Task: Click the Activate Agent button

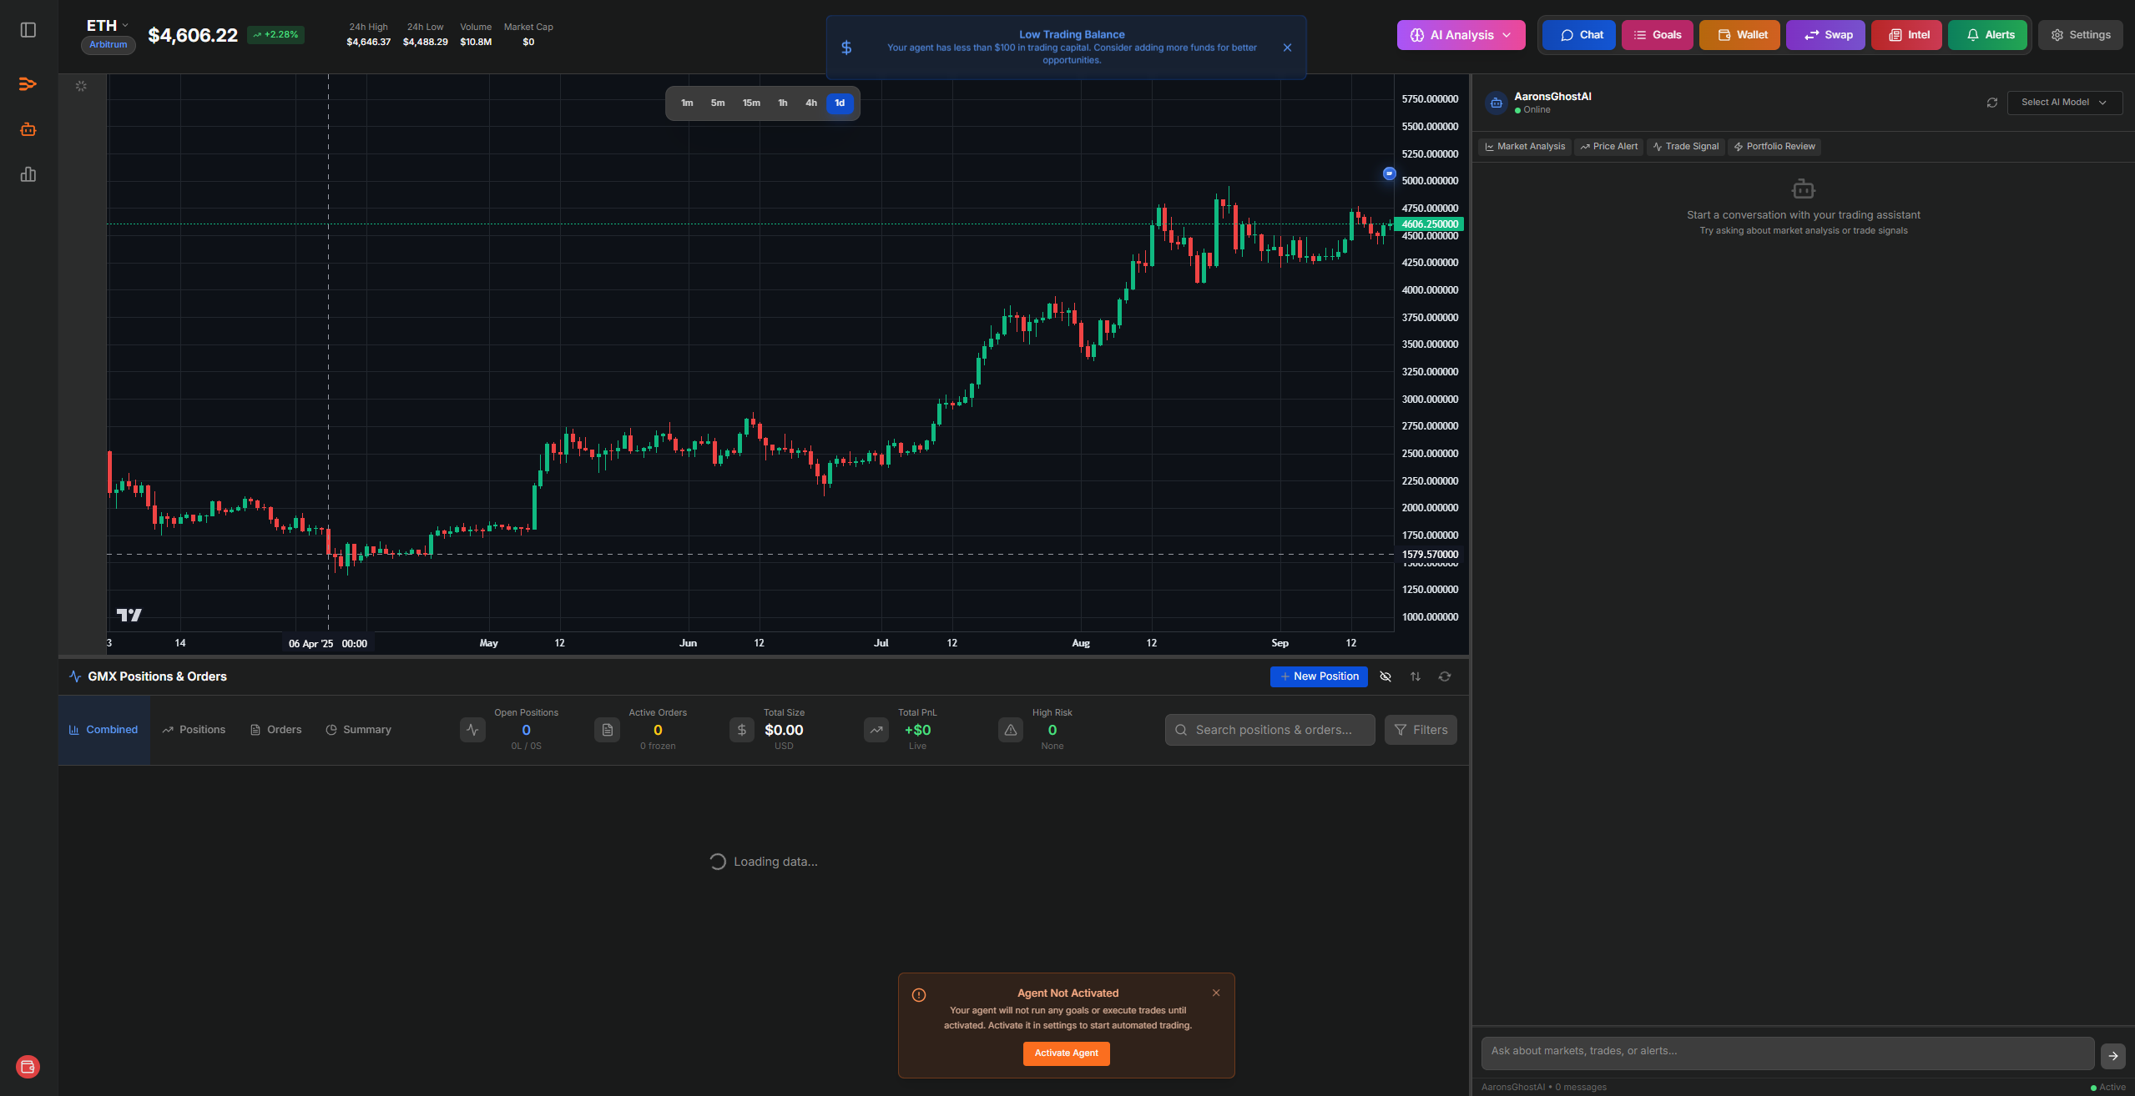Action: tap(1066, 1053)
